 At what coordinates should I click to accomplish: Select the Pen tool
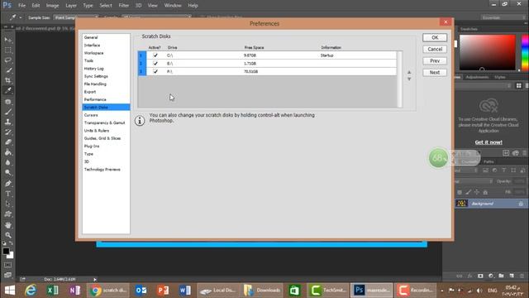point(7,184)
